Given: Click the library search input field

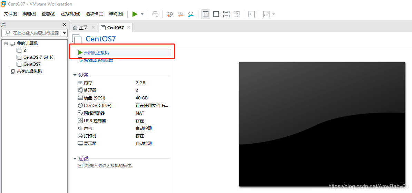Looking at the screenshot, I should point(34,33).
